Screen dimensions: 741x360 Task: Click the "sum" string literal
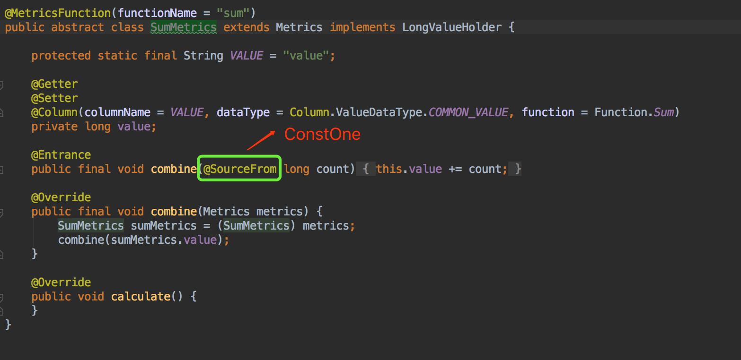click(x=233, y=13)
